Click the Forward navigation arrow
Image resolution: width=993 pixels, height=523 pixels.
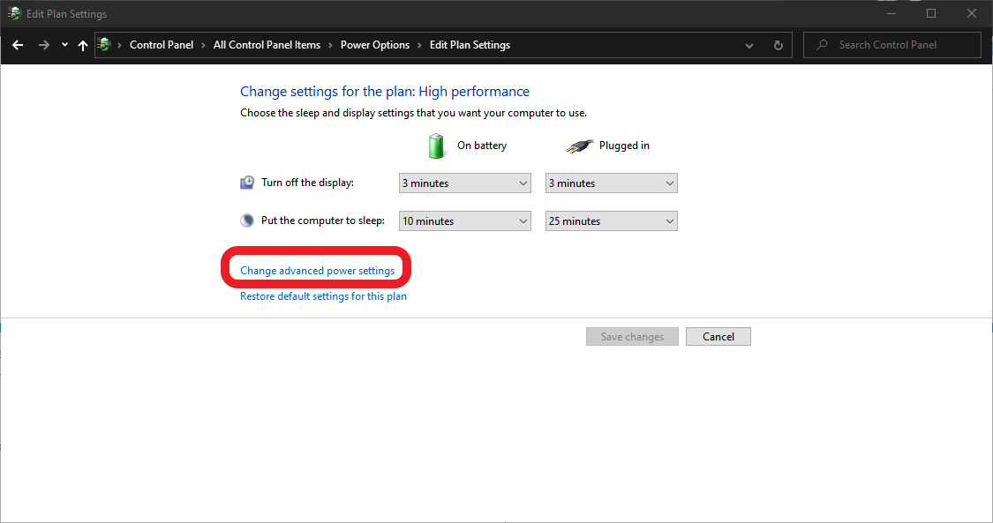pos(43,45)
